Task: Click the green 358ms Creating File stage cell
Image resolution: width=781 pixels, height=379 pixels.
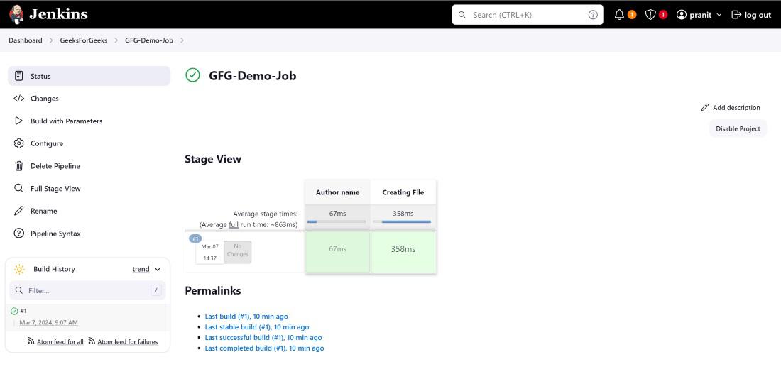Action: point(403,251)
